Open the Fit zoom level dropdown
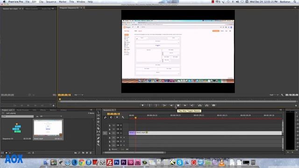Screen dimensions: 299x168 click(x=79, y=95)
